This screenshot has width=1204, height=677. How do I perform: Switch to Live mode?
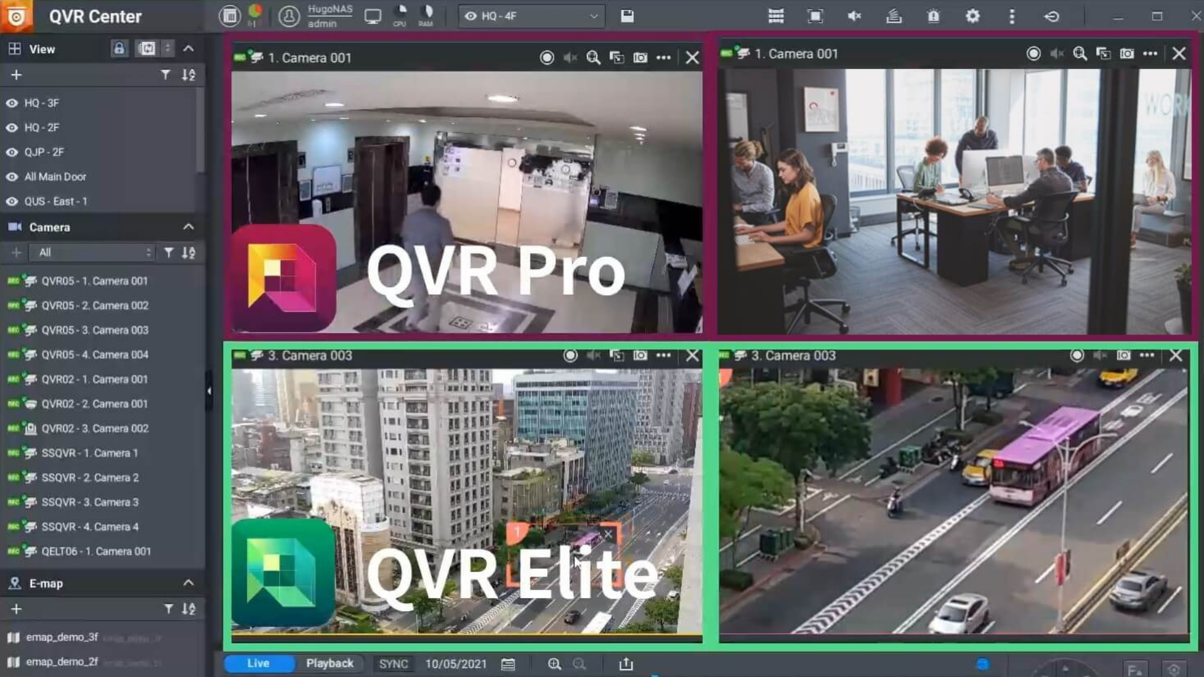258,663
